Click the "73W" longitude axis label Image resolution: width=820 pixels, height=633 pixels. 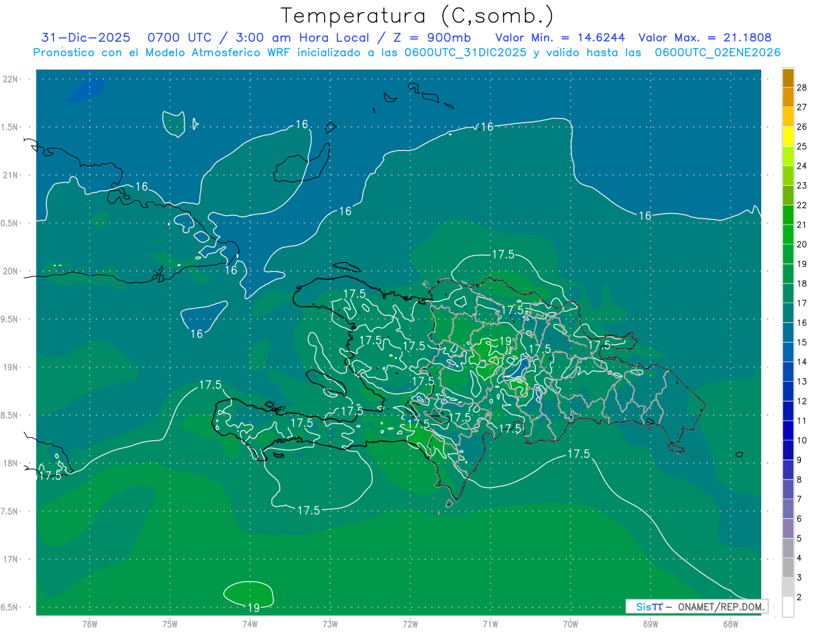[x=330, y=624]
